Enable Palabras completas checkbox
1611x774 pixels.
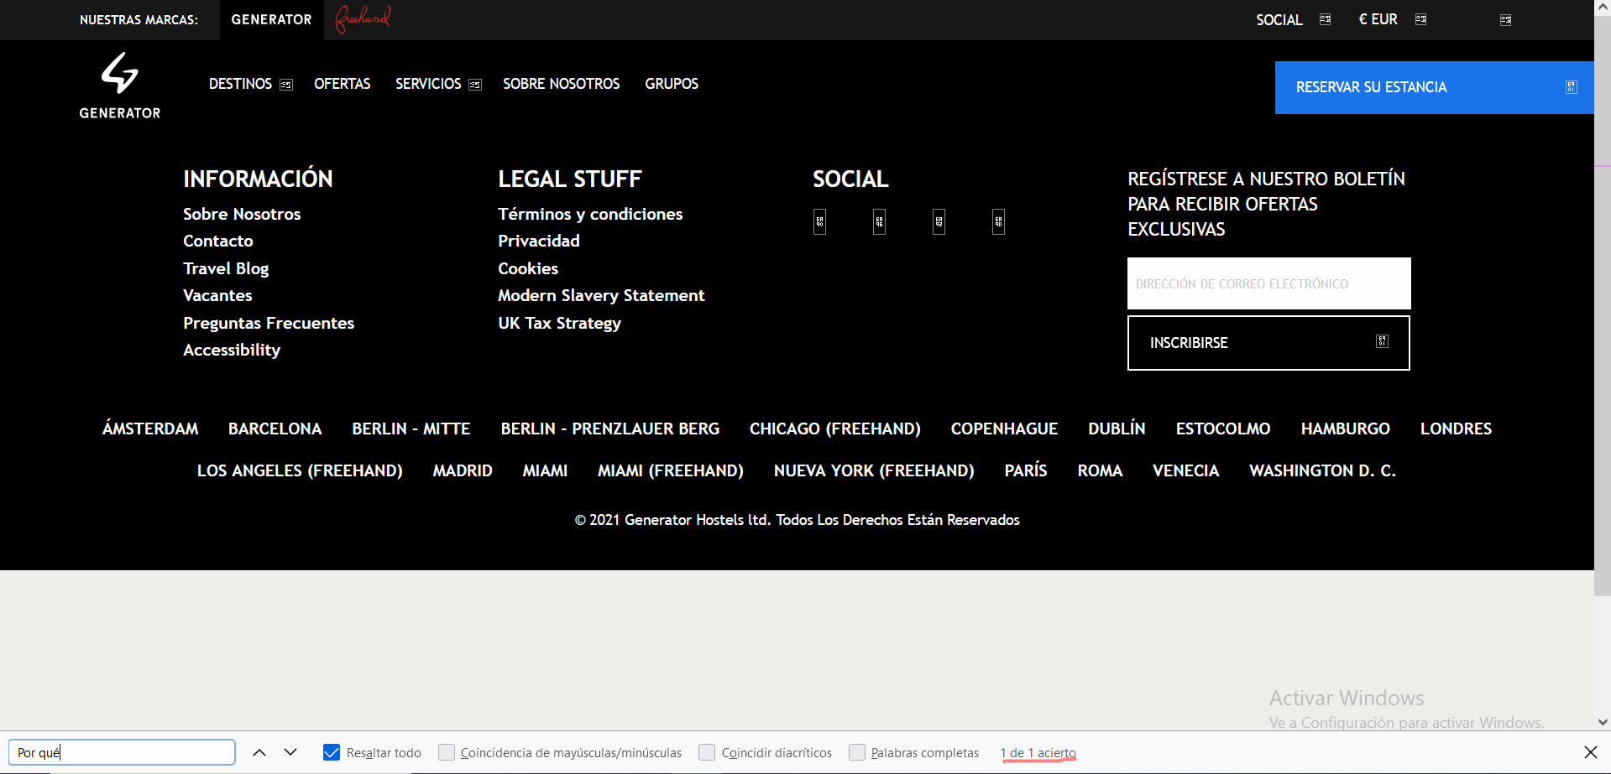coord(857,752)
